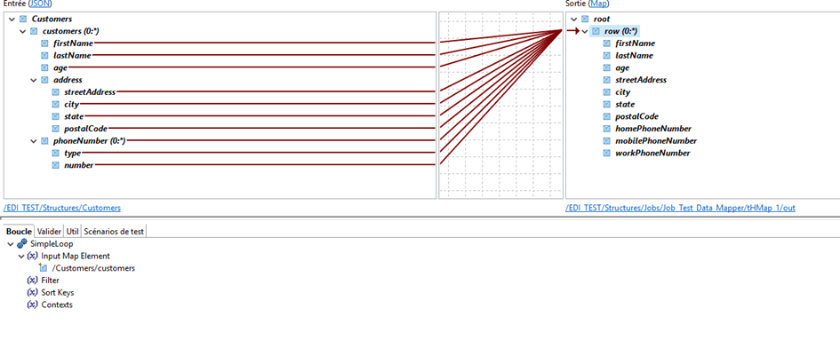Collapse the address node in the input tree
The height and width of the screenshot is (340, 840).
[34, 80]
